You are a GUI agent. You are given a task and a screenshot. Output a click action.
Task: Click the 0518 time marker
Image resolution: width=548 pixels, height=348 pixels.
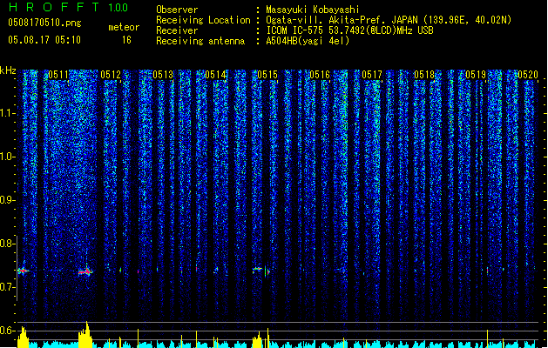click(424, 75)
